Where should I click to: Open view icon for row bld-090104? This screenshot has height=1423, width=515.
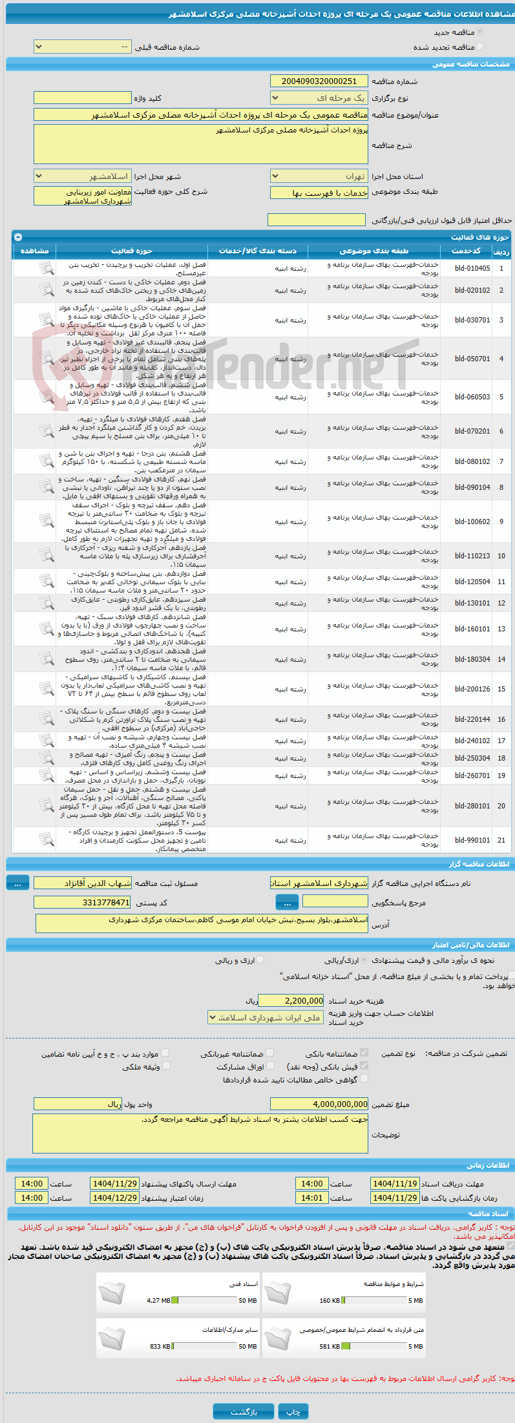pos(47,487)
